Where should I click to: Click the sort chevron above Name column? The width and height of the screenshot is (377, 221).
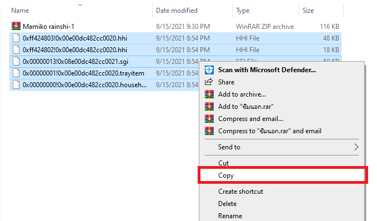81,4
